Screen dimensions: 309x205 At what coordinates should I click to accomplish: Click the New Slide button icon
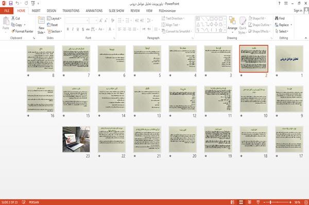pos(41,21)
